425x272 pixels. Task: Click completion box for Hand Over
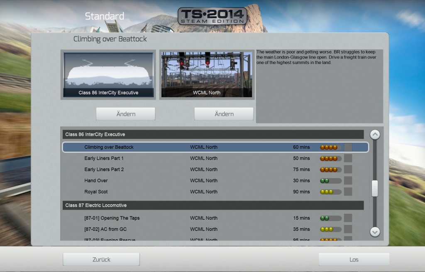348,181
